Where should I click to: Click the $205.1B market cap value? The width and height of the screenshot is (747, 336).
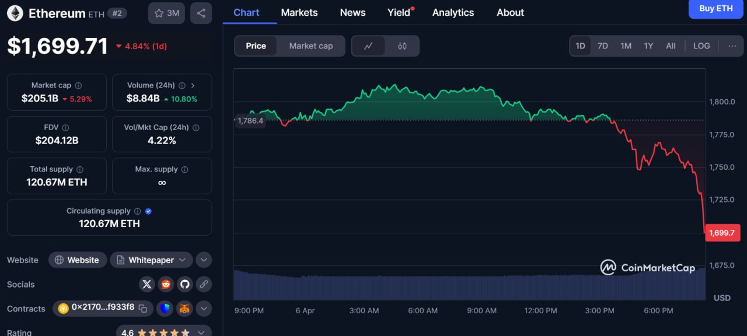click(40, 99)
